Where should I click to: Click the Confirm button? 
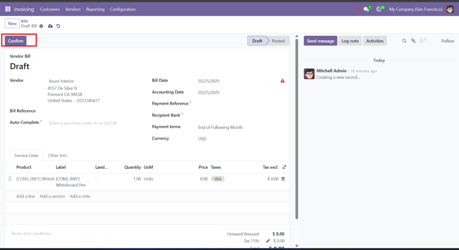[x=16, y=41]
